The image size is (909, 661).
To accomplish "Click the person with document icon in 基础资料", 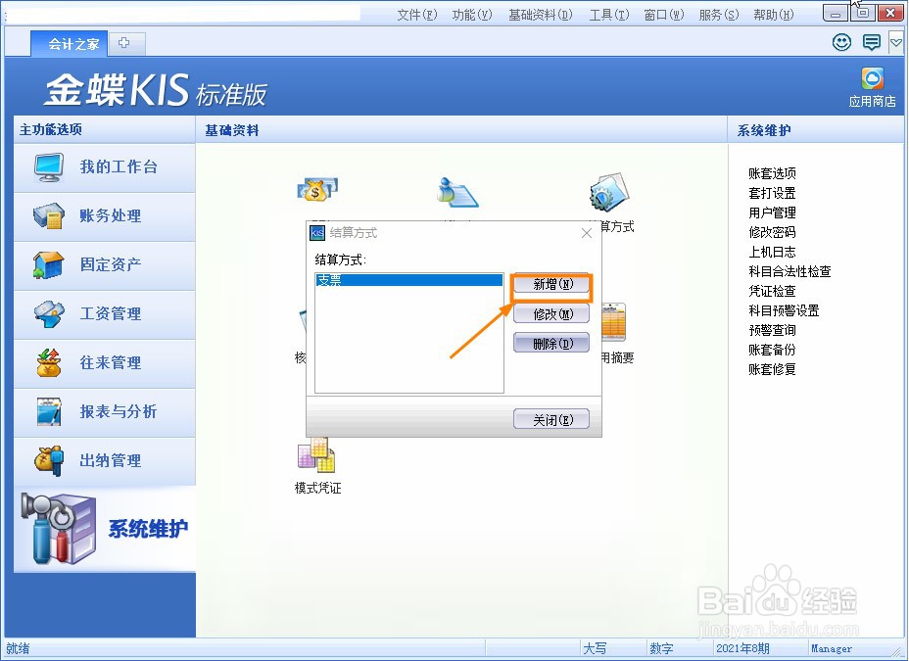I will click(x=457, y=192).
